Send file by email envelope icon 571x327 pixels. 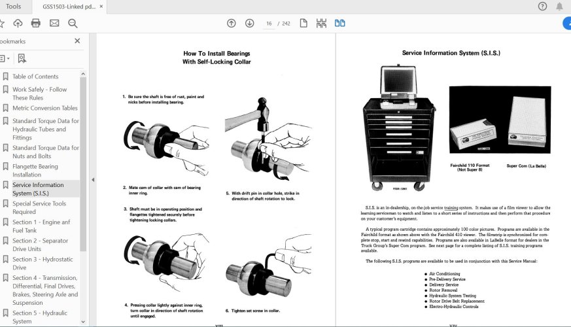54,23
